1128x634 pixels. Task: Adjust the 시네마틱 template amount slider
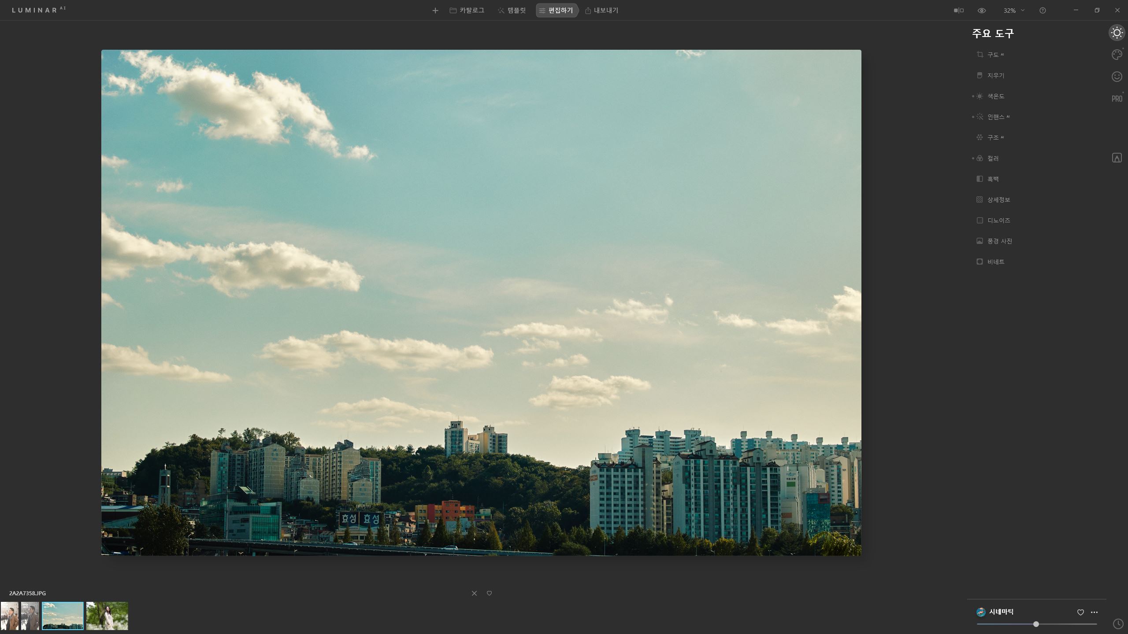(1036, 624)
